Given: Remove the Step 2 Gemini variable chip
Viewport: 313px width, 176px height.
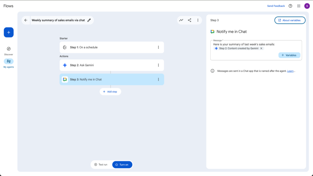Looking at the screenshot, I should (261, 48).
